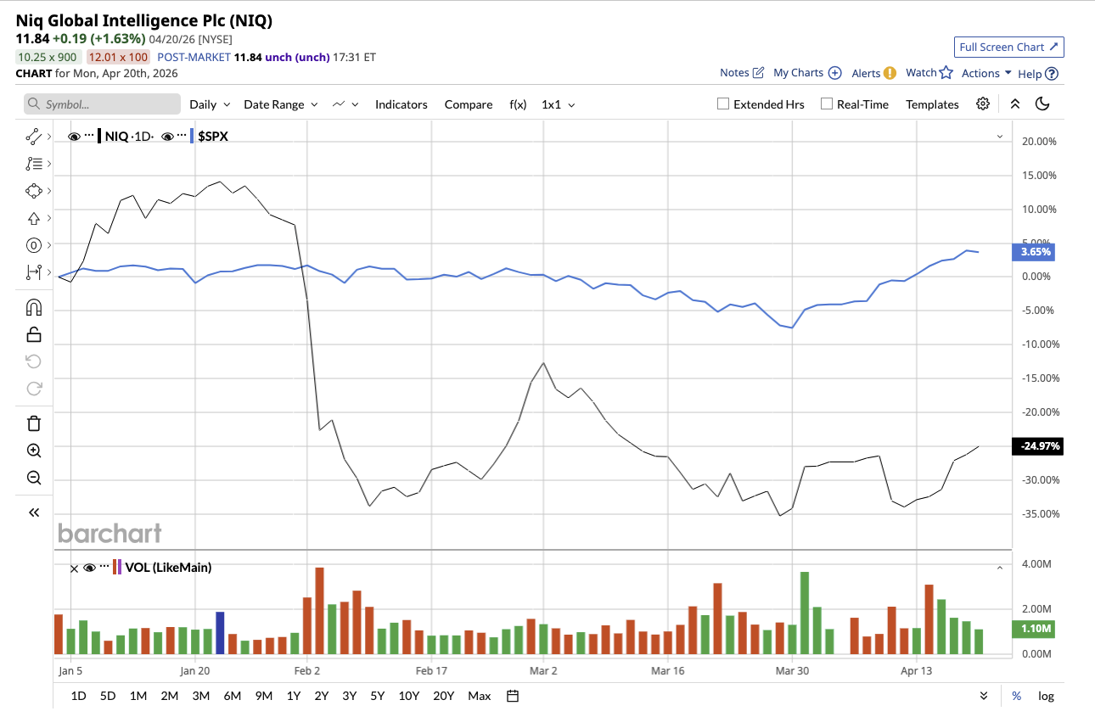Open NIQ series options ellipsis
The width and height of the screenshot is (1095, 728).
tap(89, 136)
